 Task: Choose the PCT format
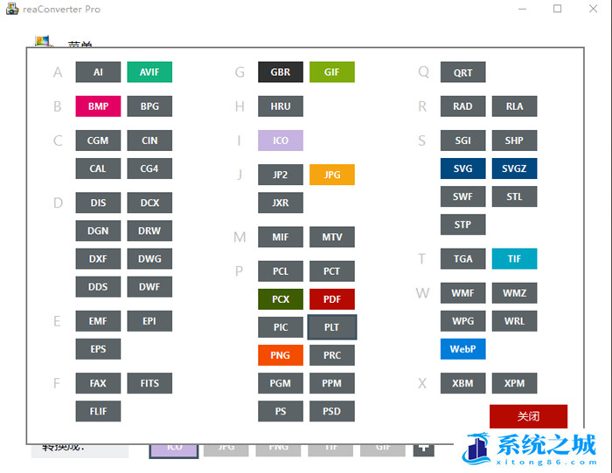331,271
